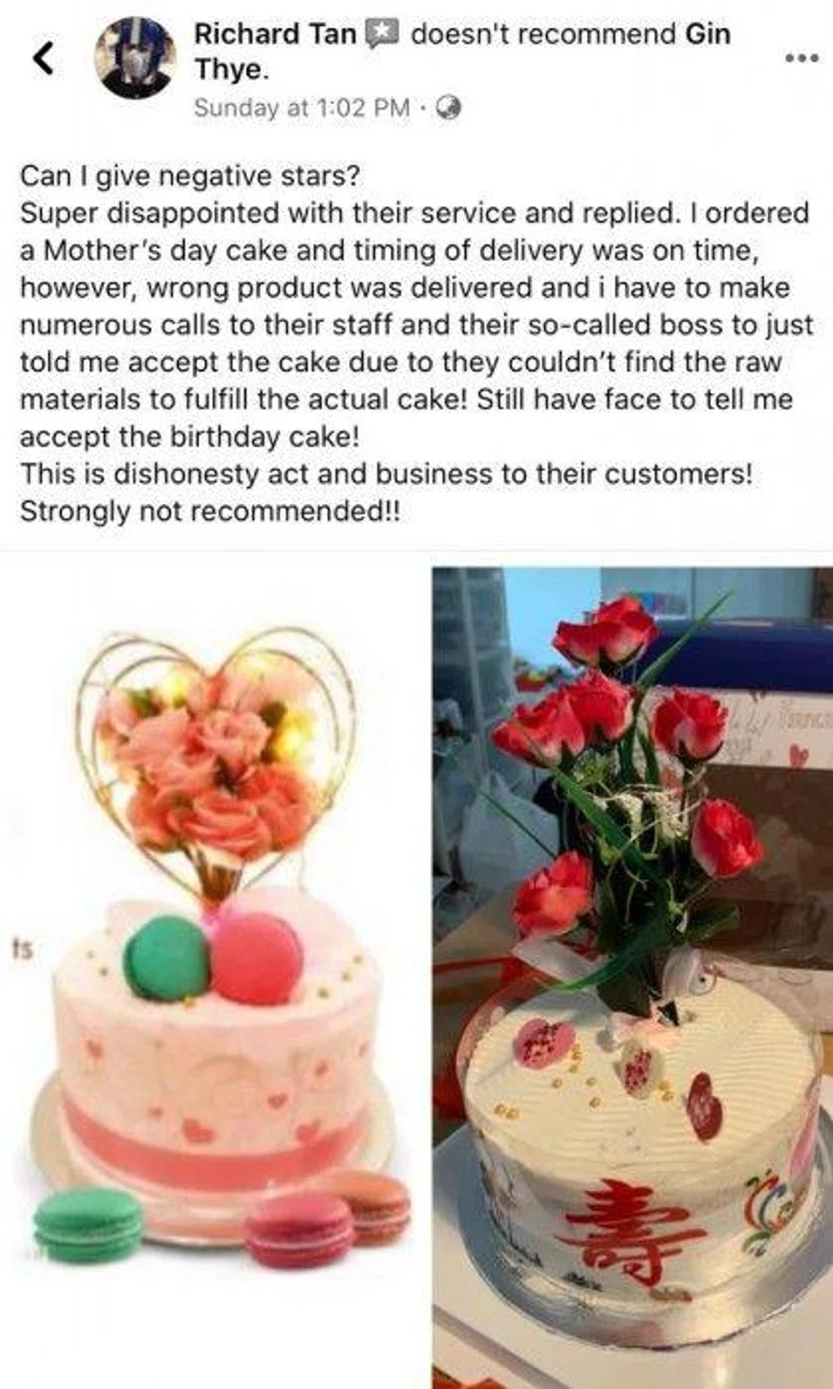
Task: Visit the Gin Thye page link
Action: click(x=462, y=51)
